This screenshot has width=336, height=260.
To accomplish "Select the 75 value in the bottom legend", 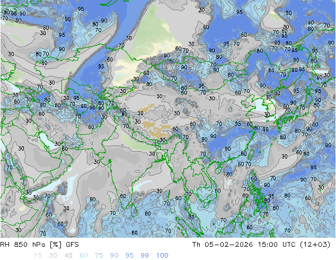I will click(99, 256).
